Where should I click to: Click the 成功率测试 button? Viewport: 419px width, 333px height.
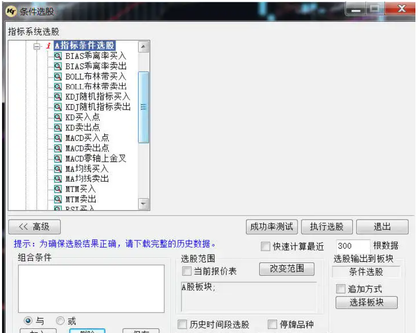click(x=271, y=227)
